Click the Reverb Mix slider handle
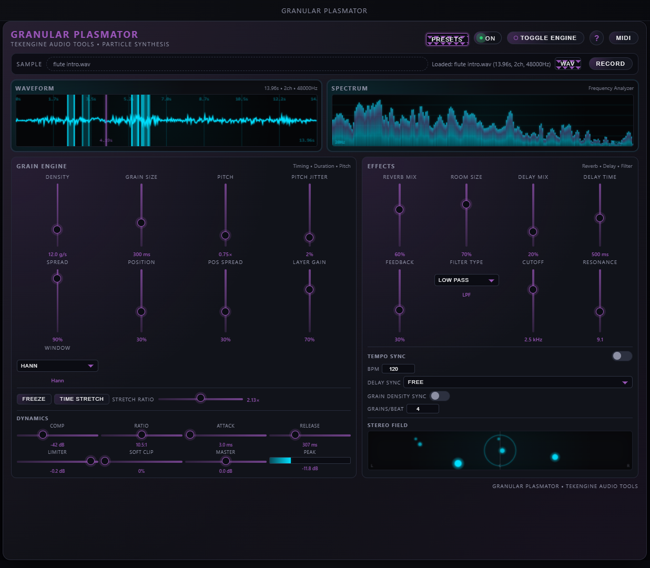The height and width of the screenshot is (568, 650). click(x=400, y=210)
